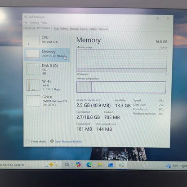The image size is (187, 187).
Task: Click the Task Manager title bar icon
Action: pos(26,17)
